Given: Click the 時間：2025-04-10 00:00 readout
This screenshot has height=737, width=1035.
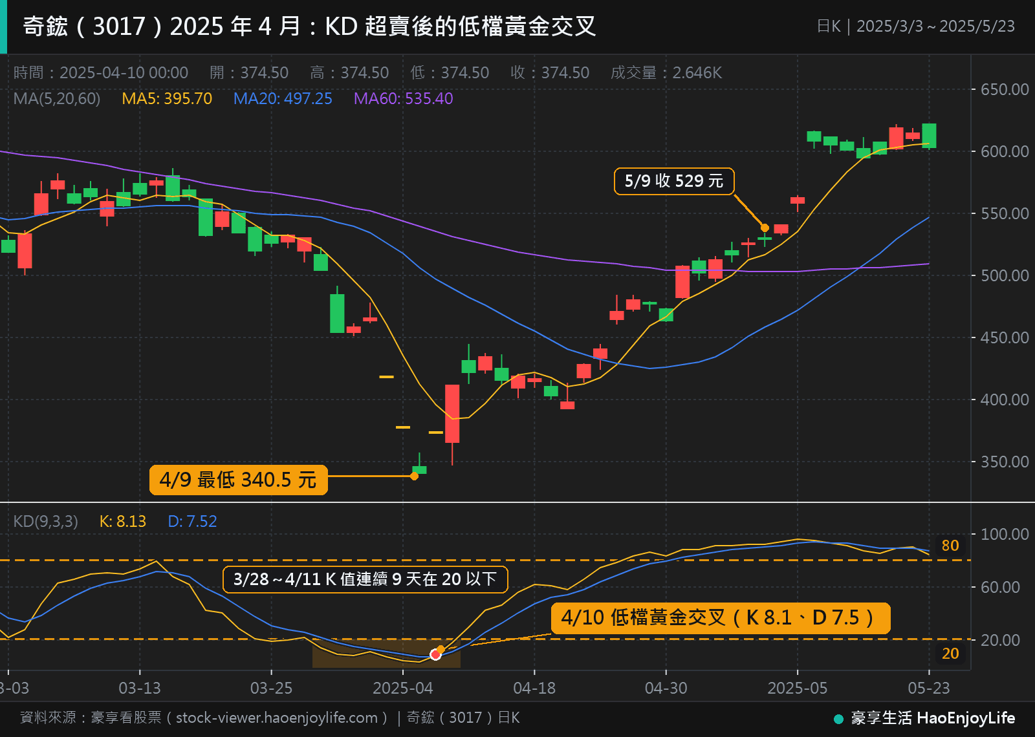Looking at the screenshot, I should (101, 72).
